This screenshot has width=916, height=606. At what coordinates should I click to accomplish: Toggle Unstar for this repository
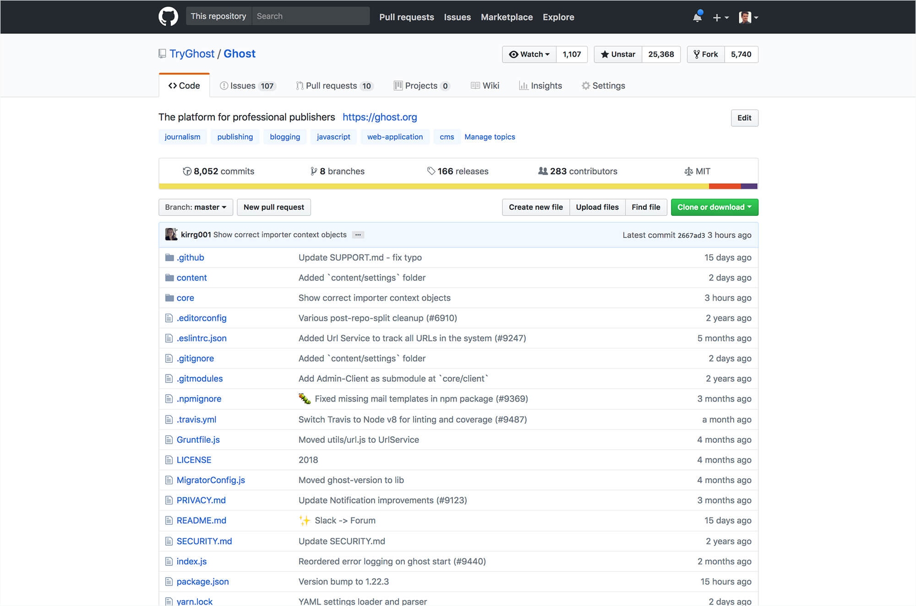[x=618, y=54]
